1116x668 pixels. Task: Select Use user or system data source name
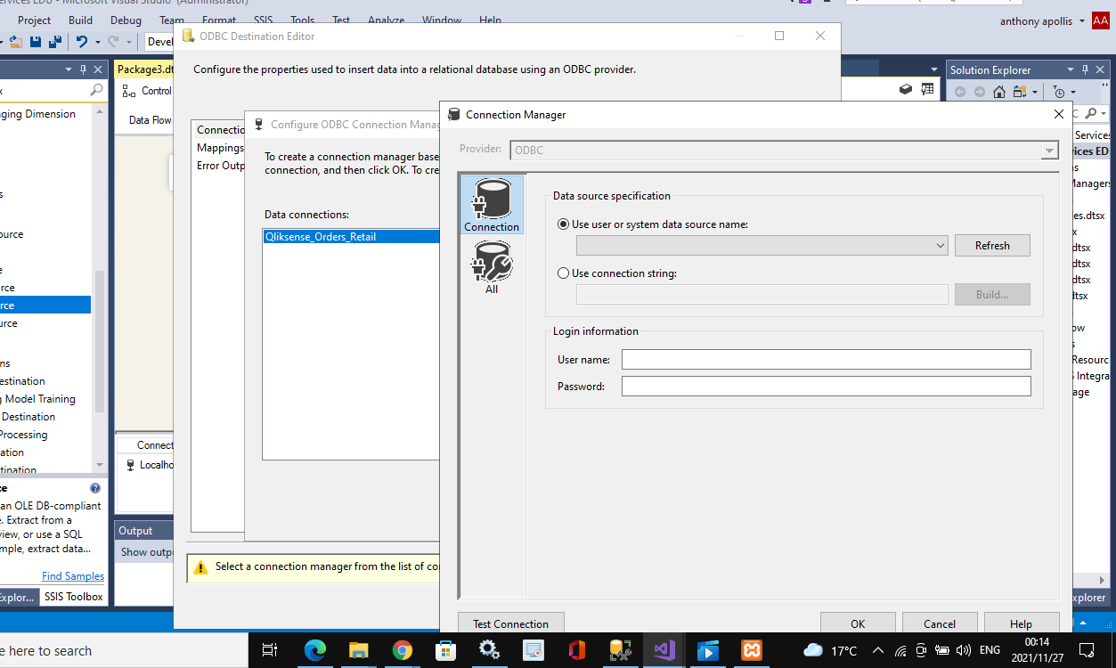[563, 224]
